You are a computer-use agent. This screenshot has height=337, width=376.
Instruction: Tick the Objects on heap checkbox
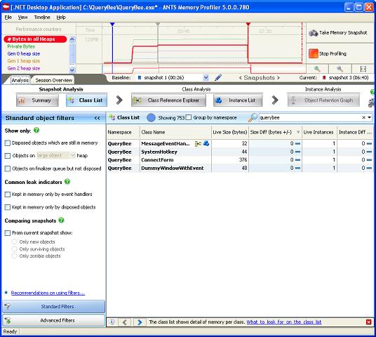point(8,156)
